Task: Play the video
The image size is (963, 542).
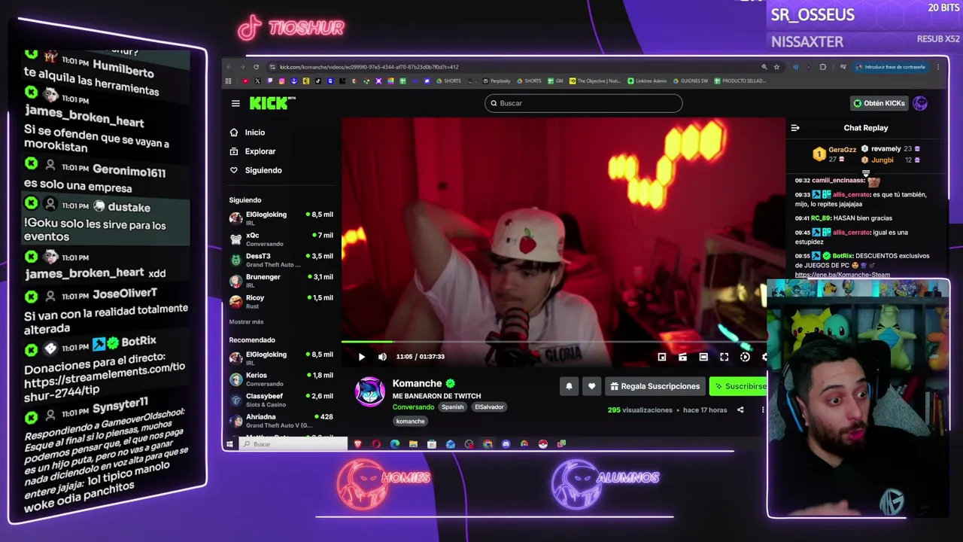Action: (361, 357)
